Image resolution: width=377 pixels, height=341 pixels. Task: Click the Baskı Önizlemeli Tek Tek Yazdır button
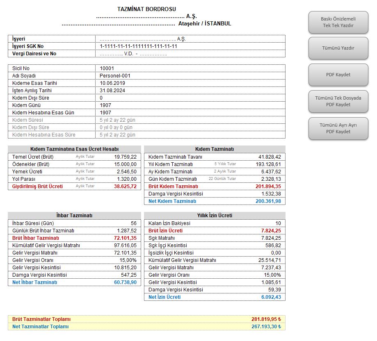[x=338, y=22]
